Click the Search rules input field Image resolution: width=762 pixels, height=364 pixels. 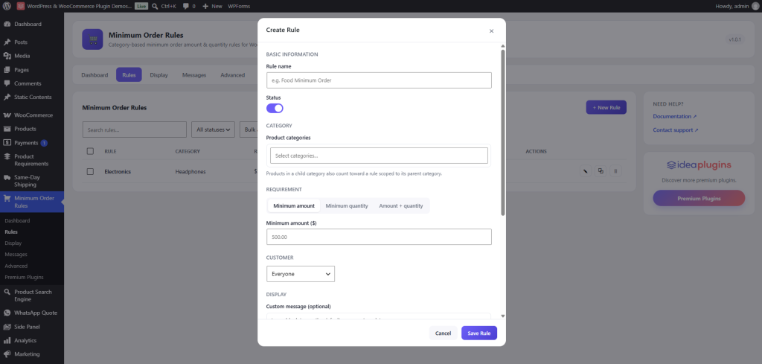click(x=135, y=130)
